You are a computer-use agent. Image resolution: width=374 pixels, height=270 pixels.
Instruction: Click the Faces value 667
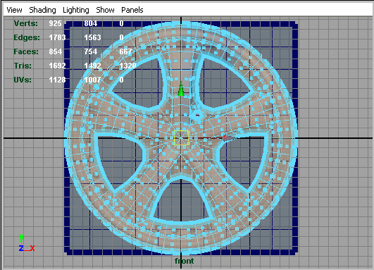click(x=125, y=51)
